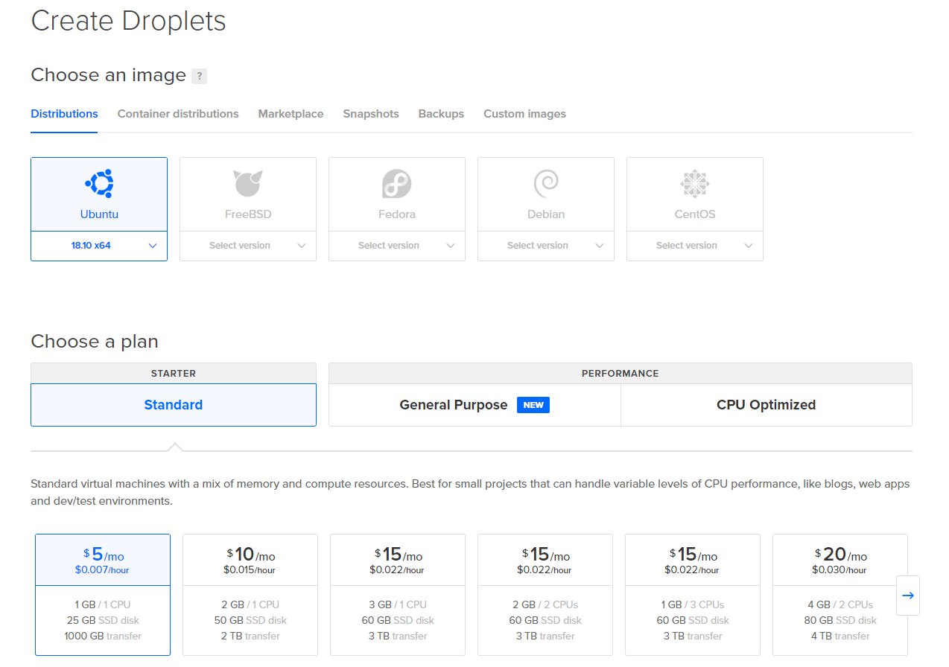Click the 25 GB SSD disk text
The image size is (949, 667).
103,621
